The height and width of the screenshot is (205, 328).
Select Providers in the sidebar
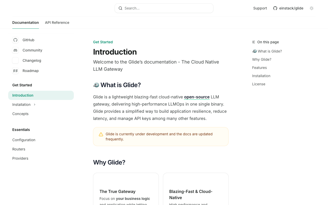(x=41, y=158)
